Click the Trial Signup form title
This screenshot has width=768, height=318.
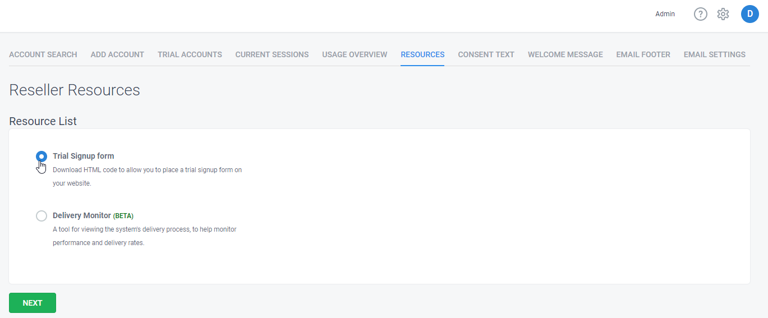84,156
